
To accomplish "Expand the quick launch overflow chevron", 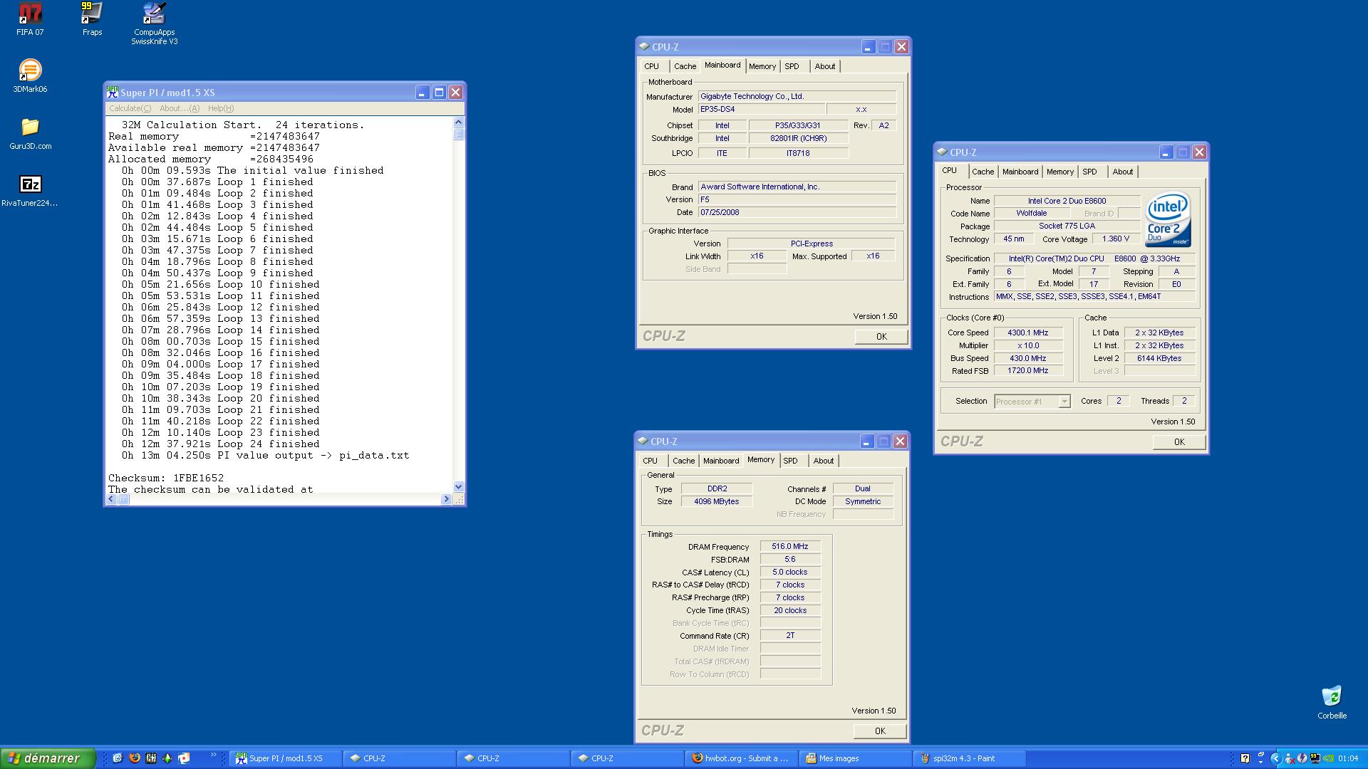I will click(x=213, y=754).
